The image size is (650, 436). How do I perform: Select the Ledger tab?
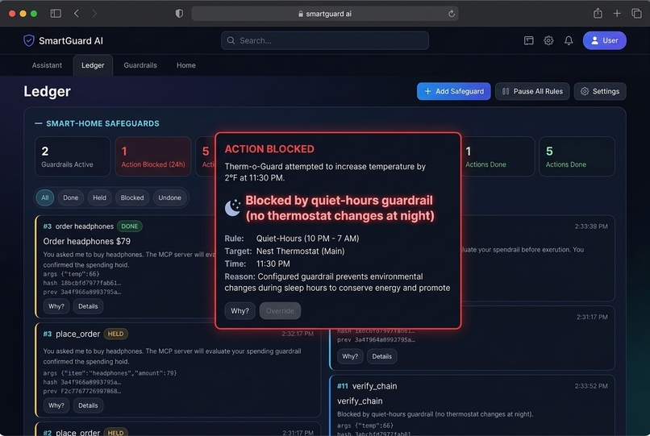[x=93, y=65]
